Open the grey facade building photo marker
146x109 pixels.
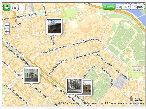31,75
